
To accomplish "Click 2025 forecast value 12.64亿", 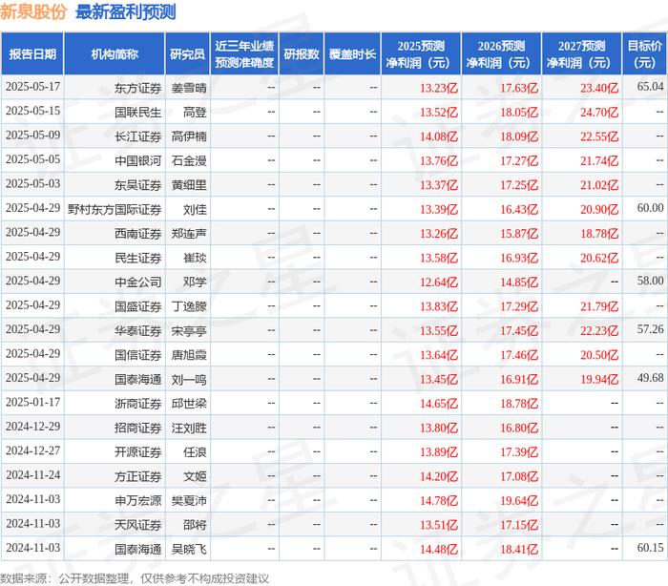I will coord(439,283).
